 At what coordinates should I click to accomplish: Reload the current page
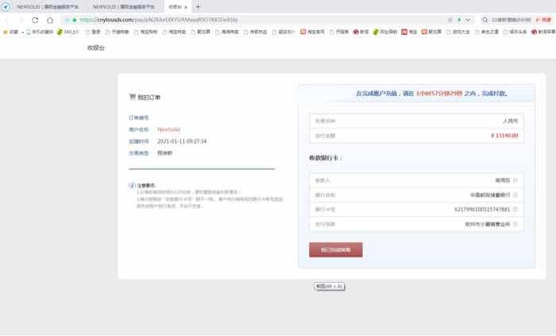[35, 20]
